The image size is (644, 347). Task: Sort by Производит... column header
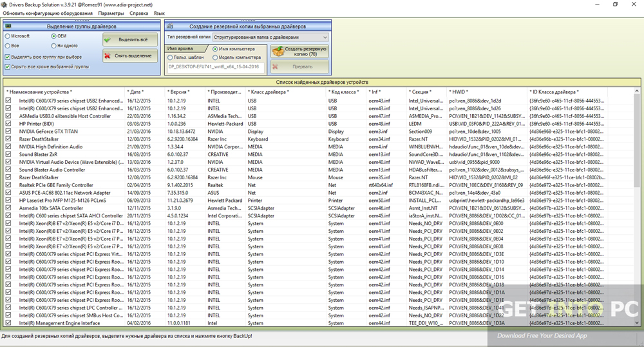(225, 92)
